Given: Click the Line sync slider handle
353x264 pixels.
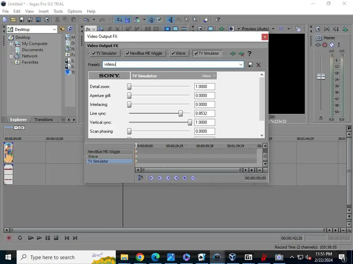Looking at the screenshot, I should [x=181, y=113].
